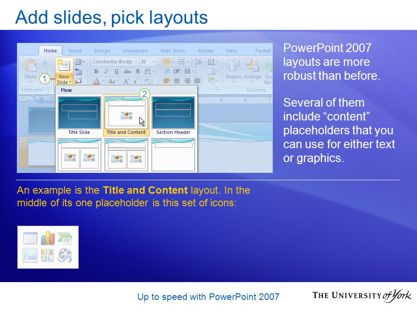417x312 pixels.
Task: Apply Italic formatting
Action: point(106,71)
